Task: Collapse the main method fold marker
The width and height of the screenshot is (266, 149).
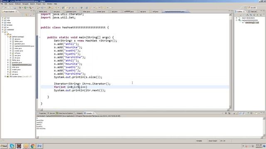Action: pos(40,37)
